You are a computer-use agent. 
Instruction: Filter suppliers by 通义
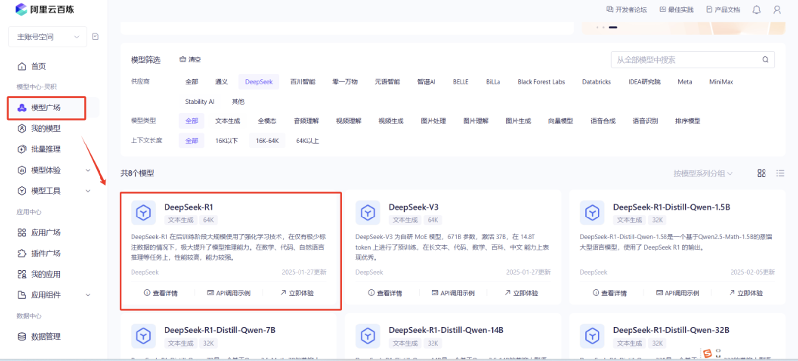click(x=221, y=82)
